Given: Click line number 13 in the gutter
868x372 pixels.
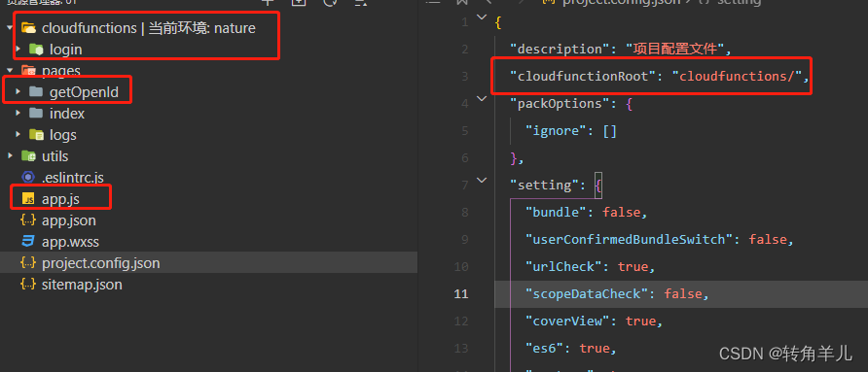Looking at the screenshot, I should (461, 349).
